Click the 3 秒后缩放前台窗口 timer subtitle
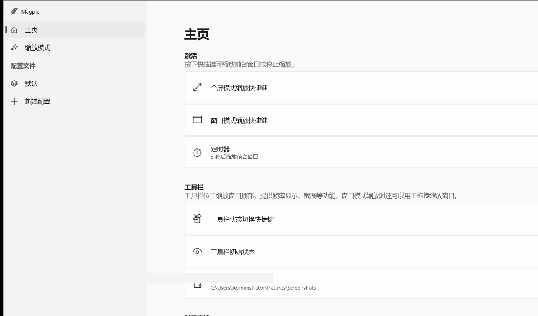This screenshot has height=316, width=538. (x=234, y=157)
